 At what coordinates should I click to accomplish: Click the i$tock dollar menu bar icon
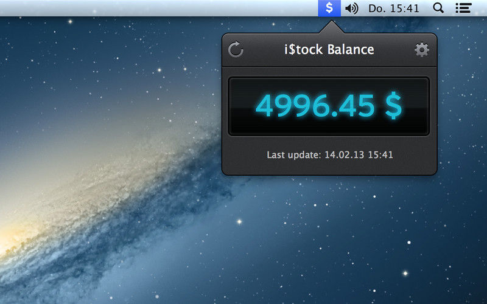point(329,8)
